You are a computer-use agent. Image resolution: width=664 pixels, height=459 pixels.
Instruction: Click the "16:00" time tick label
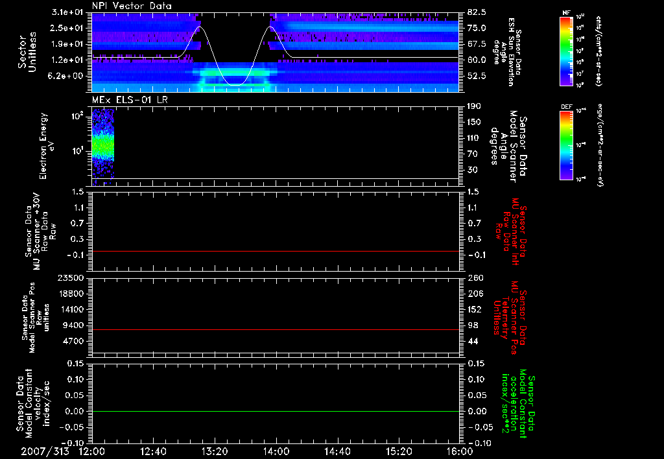[460, 451]
